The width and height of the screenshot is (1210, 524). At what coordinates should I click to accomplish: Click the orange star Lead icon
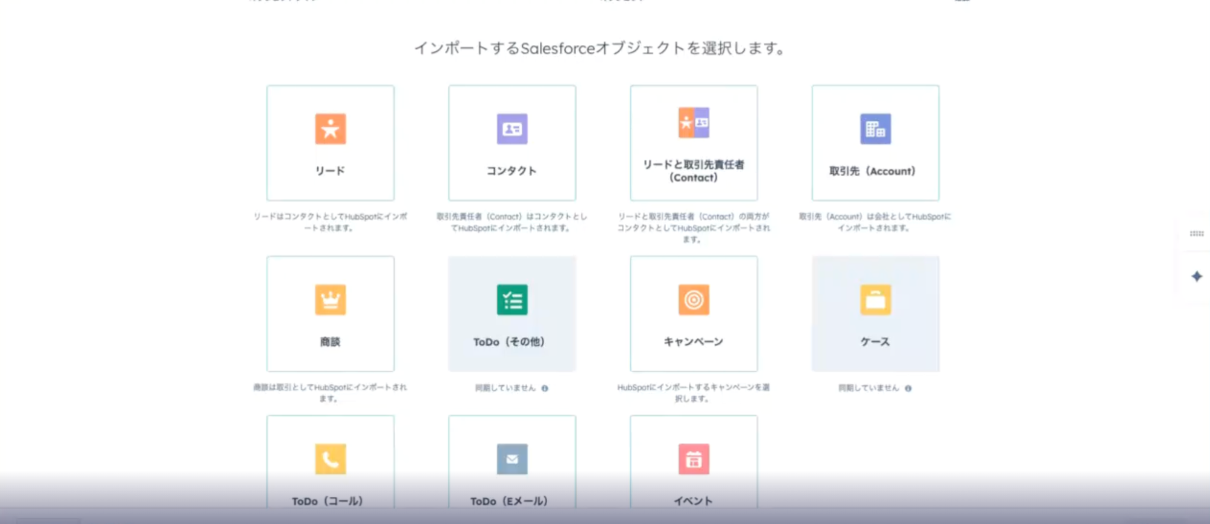point(330,129)
